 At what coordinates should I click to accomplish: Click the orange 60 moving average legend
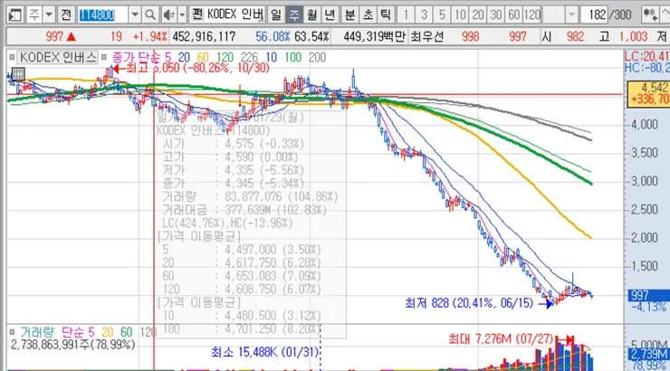click(x=203, y=57)
